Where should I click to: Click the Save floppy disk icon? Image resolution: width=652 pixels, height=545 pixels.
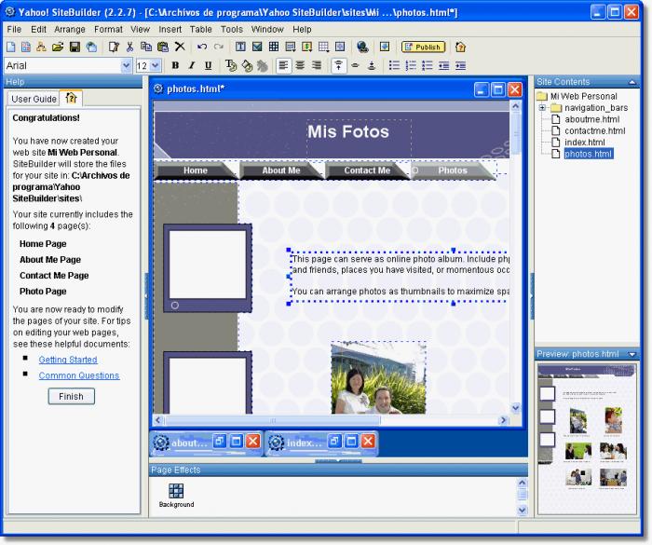tap(75, 47)
